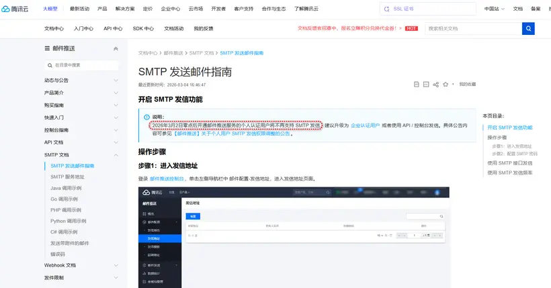Open the SMTP 发信权限调整的公告 link
This screenshot has height=288, width=551.
coord(232,134)
